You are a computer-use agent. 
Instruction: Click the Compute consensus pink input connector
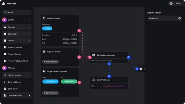point(90,57)
